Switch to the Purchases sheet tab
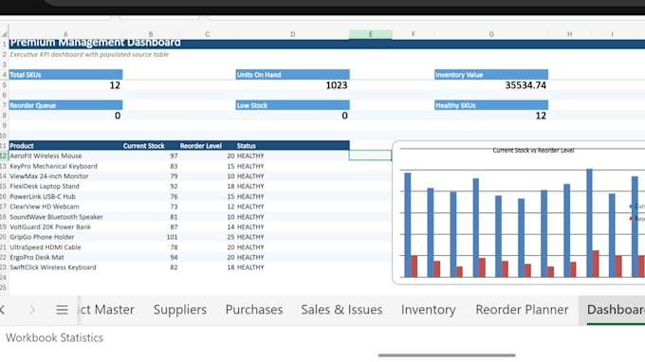645x362 pixels. point(254,309)
